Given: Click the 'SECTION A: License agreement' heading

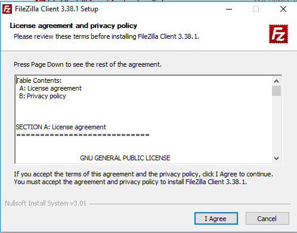Looking at the screenshot, I should [61, 127].
